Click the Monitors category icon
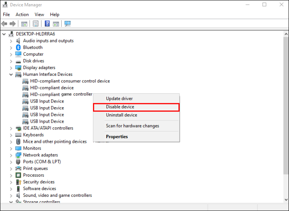The height and width of the screenshot is (211, 289). tap(18, 148)
